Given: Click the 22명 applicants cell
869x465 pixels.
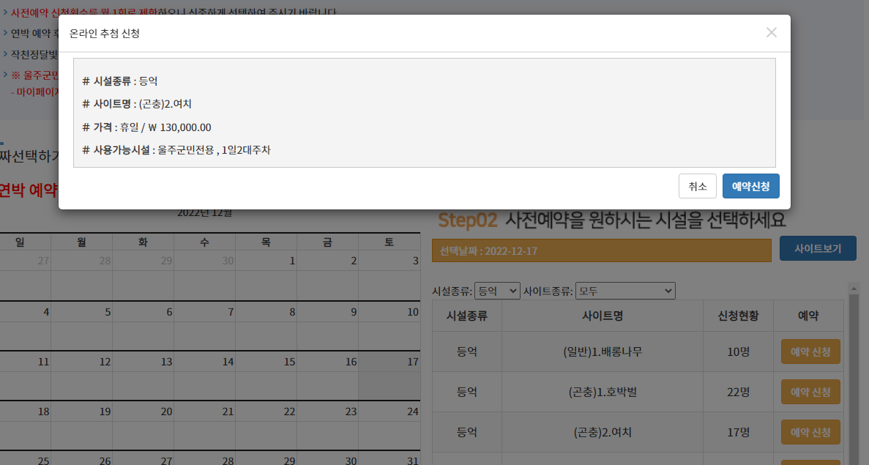Looking at the screenshot, I should point(738,392).
